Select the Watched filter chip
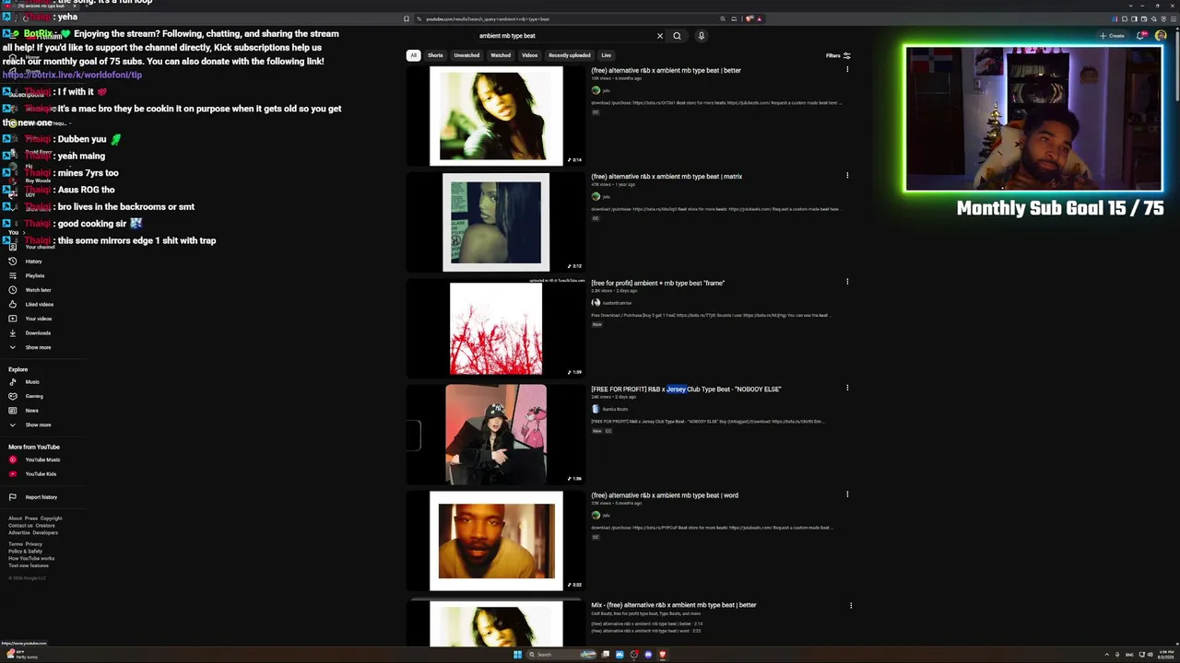This screenshot has width=1180, height=663. pos(501,55)
